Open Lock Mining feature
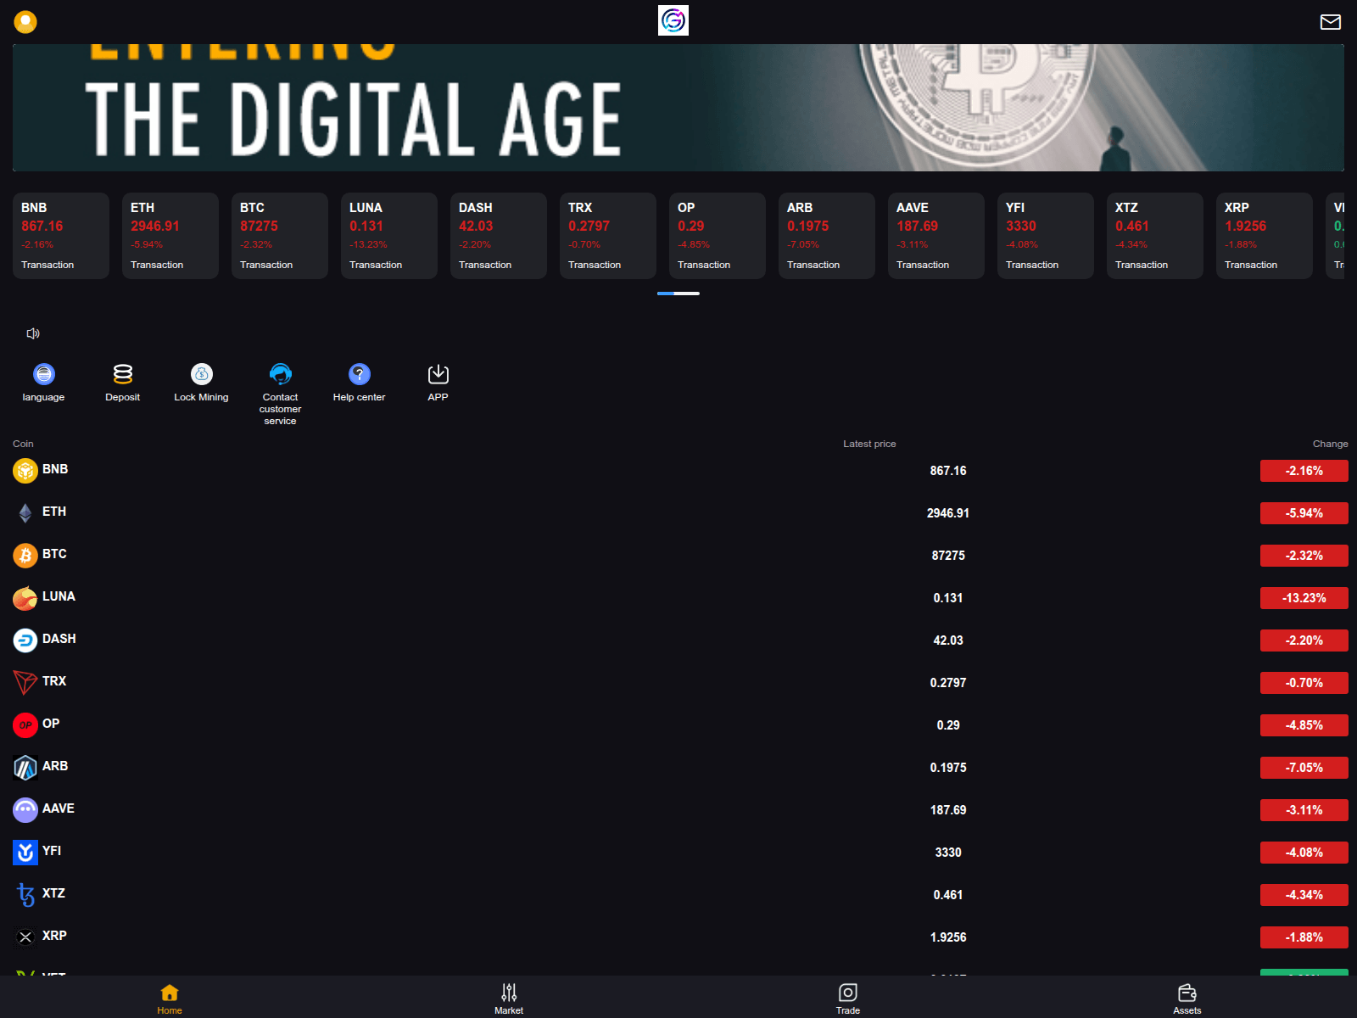This screenshot has width=1357, height=1018. click(x=201, y=373)
